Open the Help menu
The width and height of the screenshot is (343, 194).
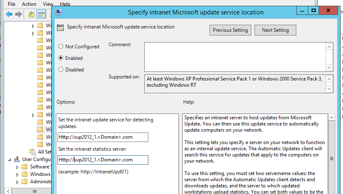[x=65, y=4]
